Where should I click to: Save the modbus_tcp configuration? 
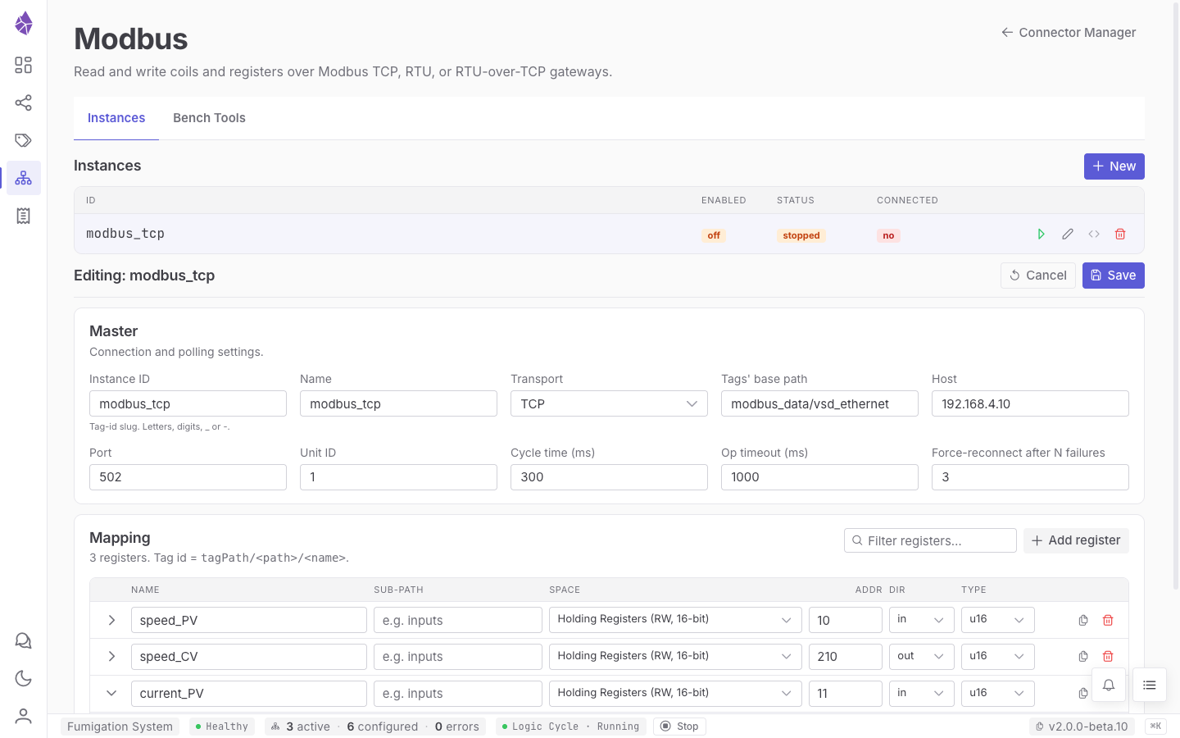(x=1114, y=276)
